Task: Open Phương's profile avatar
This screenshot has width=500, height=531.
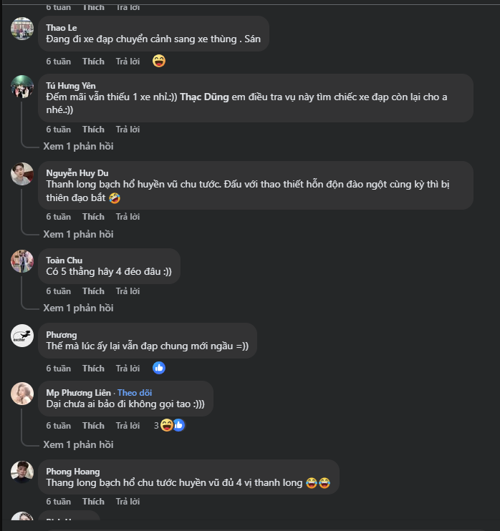Action: coord(22,335)
